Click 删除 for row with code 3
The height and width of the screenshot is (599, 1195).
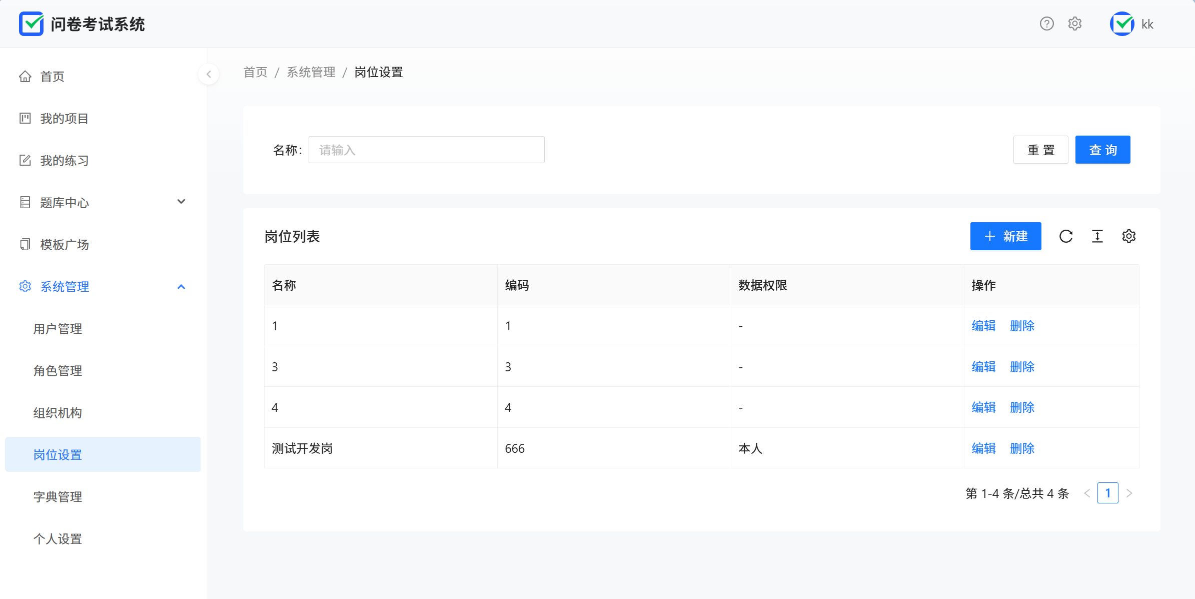pos(1022,367)
